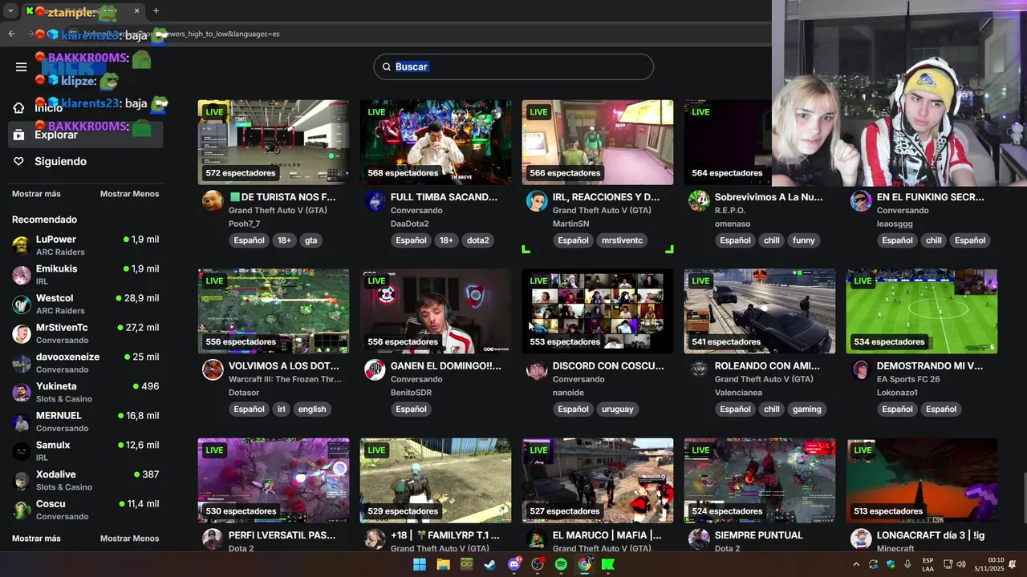Click the Explorar compass icon
The width and height of the screenshot is (1027, 577).
(x=18, y=135)
